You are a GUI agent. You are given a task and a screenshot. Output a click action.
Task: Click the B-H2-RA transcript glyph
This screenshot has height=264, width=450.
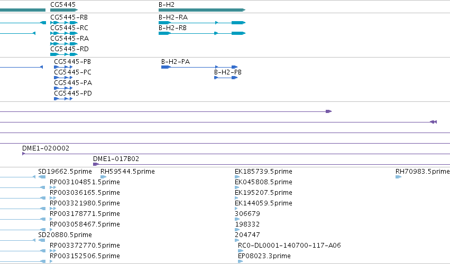202,23
